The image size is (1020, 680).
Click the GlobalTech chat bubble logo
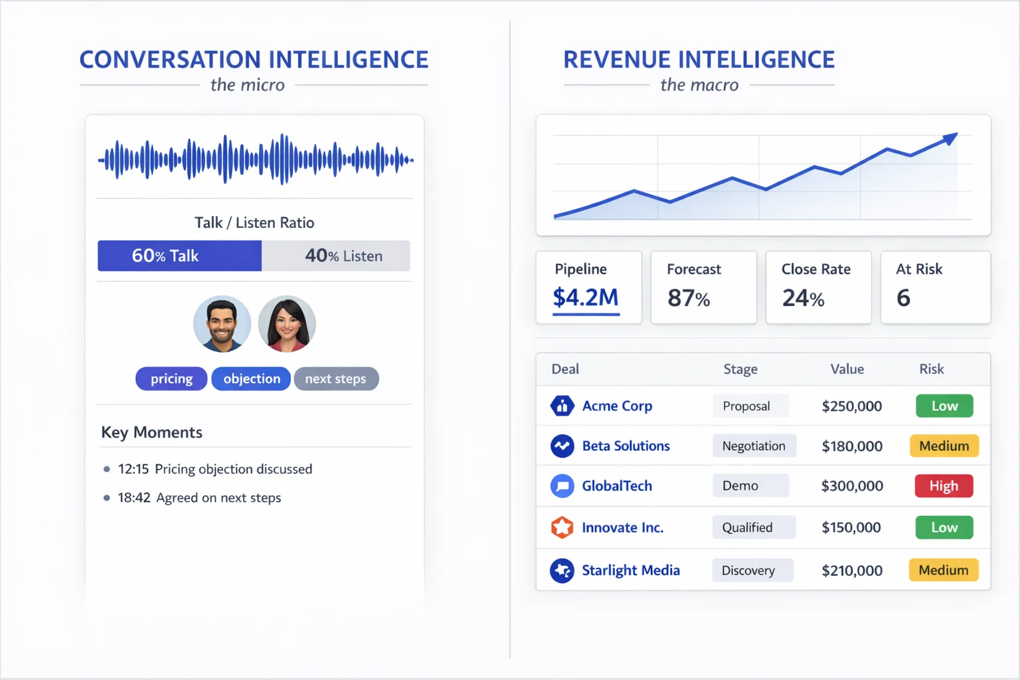click(562, 485)
